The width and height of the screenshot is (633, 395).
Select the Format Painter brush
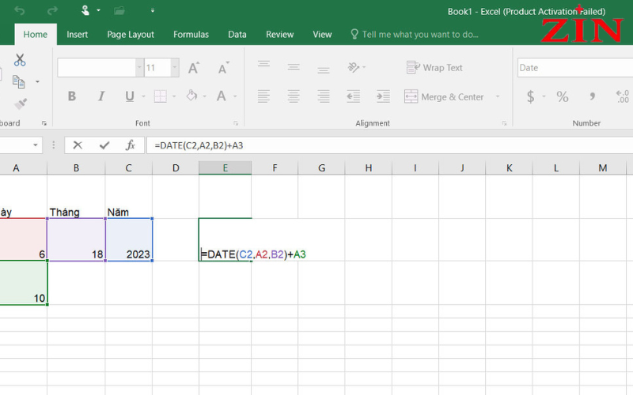coord(21,103)
